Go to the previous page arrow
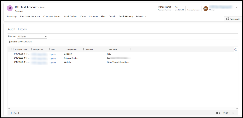The image size is (243, 118). [220, 113]
